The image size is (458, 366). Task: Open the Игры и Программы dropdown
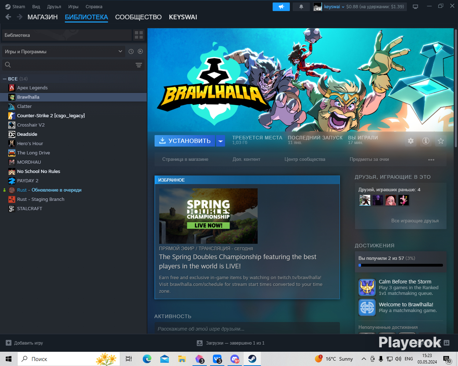63,52
